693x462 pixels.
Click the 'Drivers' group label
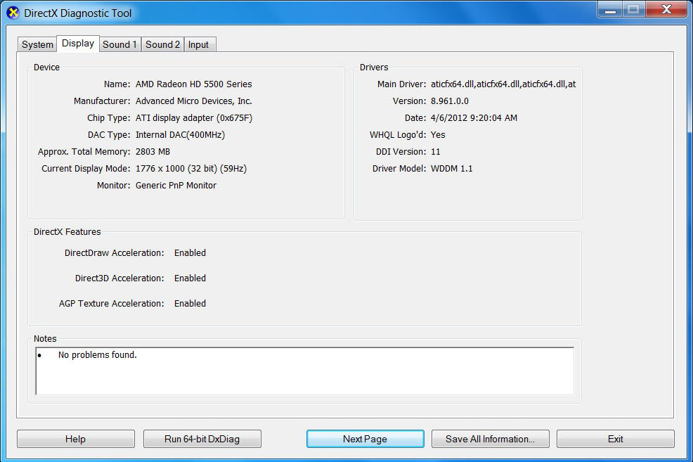tap(374, 68)
